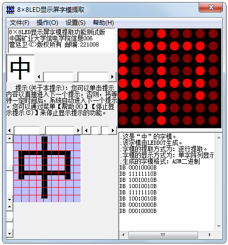Screen dimensions: 228x245
Task: Click up arrow of vertical scrollbar beside pixel grid
Action: pyautogui.click(x=10, y=139)
